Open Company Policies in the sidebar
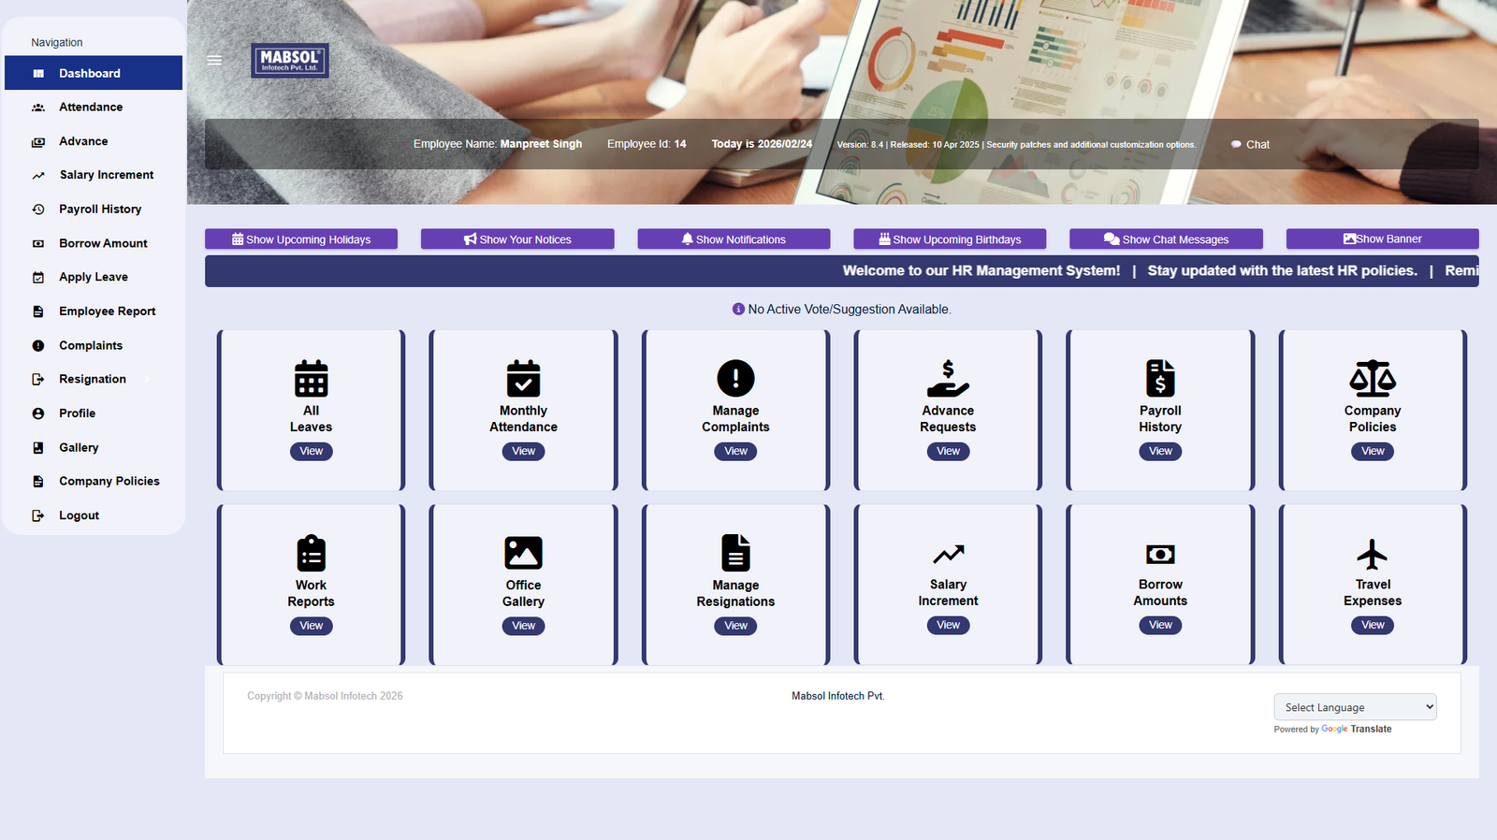Viewport: 1497px width, 840px height. (94, 482)
